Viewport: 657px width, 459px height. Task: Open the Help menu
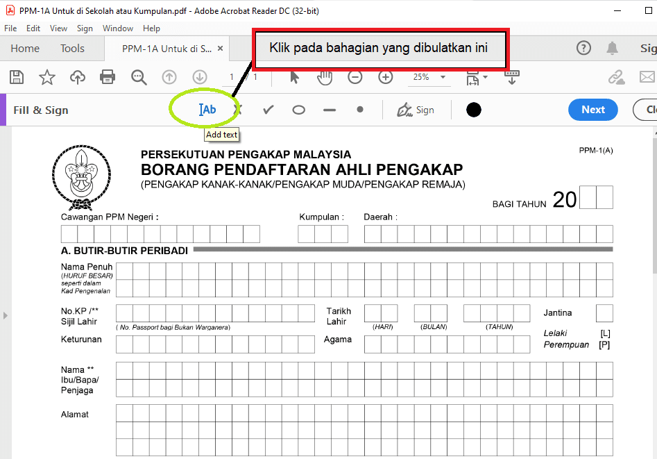click(151, 28)
